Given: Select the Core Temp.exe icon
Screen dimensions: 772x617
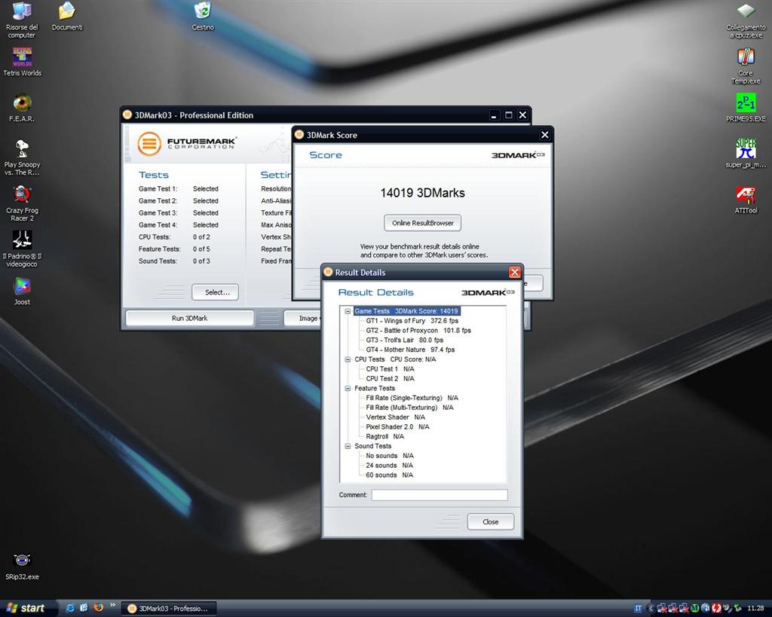Looking at the screenshot, I should [x=746, y=66].
